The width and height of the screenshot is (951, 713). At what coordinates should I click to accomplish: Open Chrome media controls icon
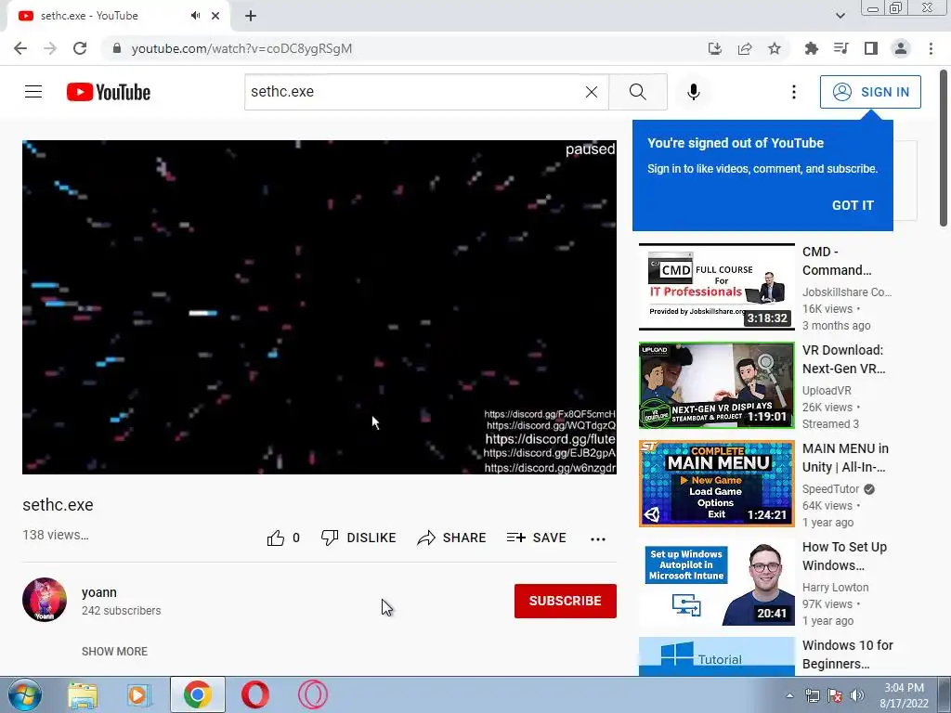pyautogui.click(x=840, y=48)
